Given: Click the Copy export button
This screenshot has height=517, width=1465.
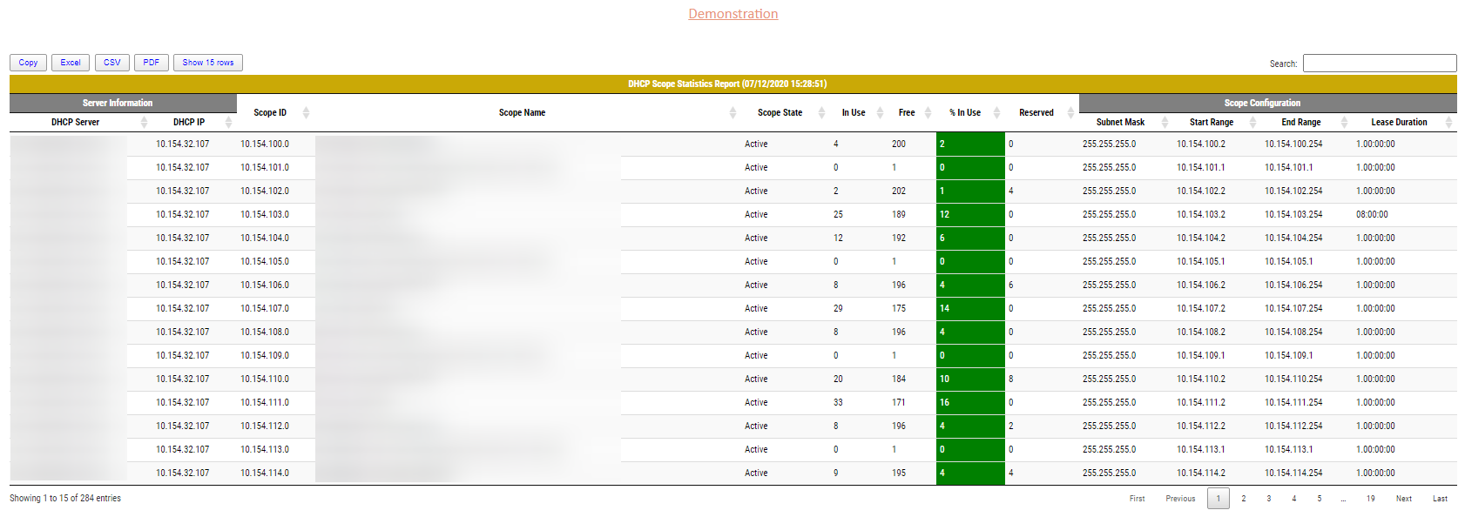Looking at the screenshot, I should tap(28, 63).
